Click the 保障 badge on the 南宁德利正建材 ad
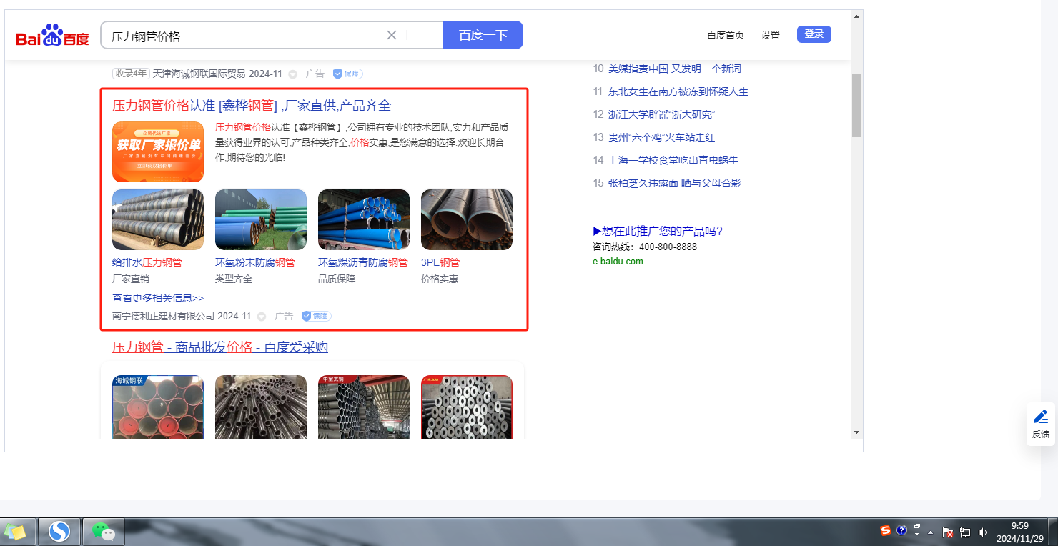This screenshot has width=1058, height=546. (x=316, y=316)
